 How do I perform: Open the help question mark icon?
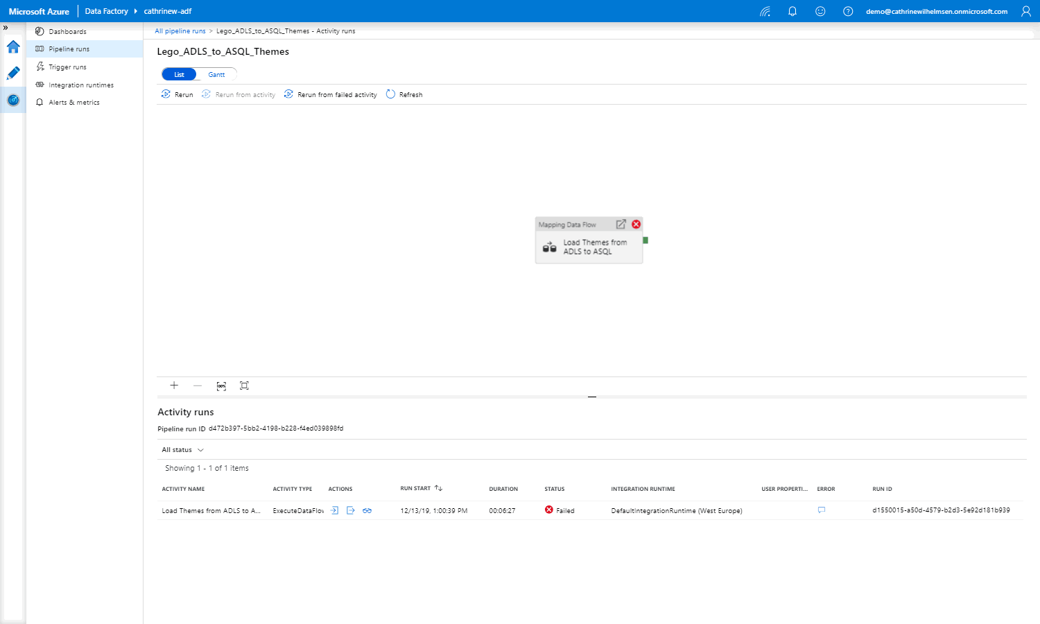pos(848,11)
